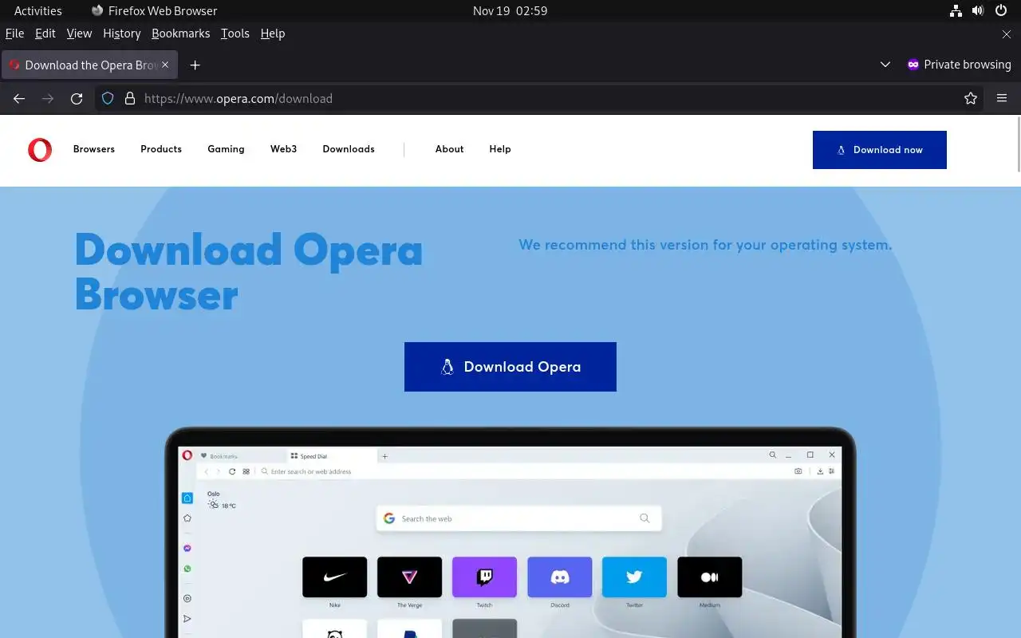The height and width of the screenshot is (638, 1021).
Task: Click the Firefox Web Browser app label
Action: 154,10
